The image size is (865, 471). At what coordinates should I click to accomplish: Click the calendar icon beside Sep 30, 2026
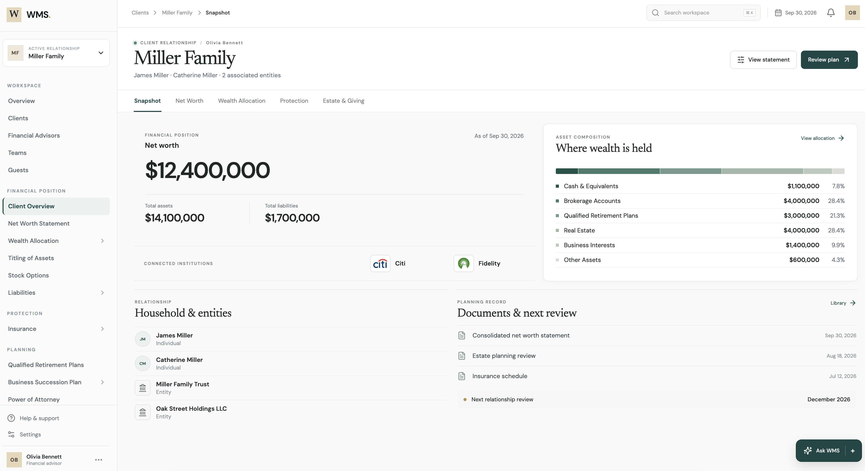(x=778, y=13)
